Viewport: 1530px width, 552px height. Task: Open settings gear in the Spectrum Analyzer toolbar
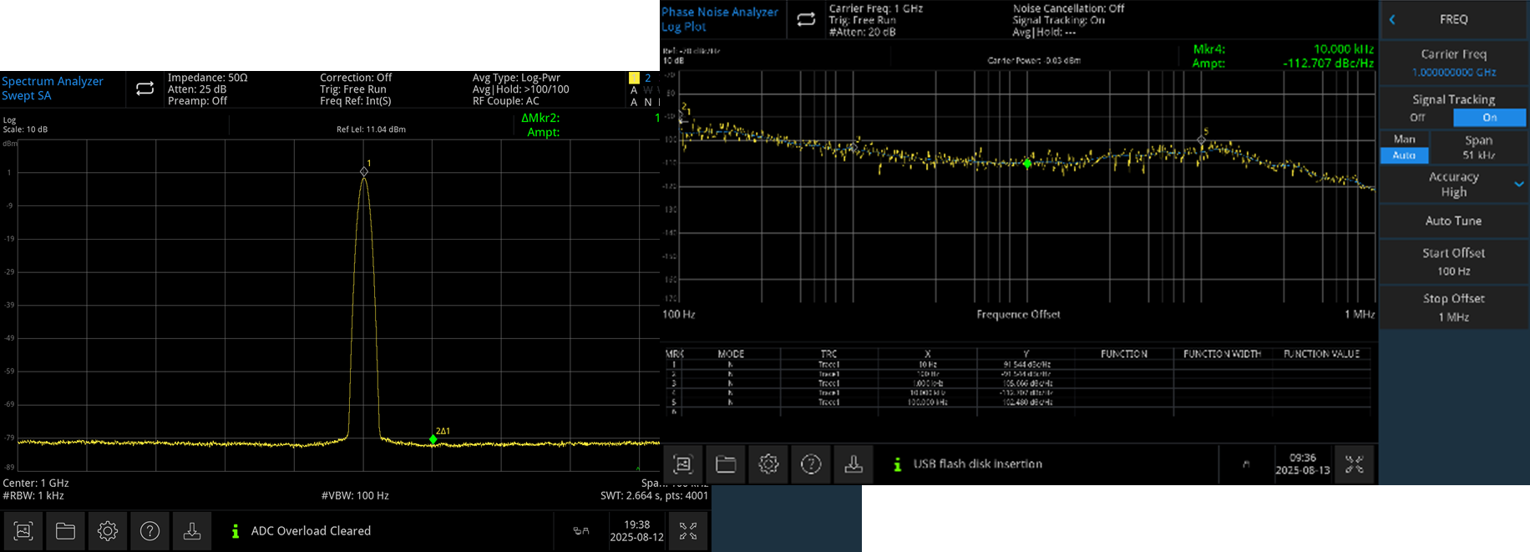pos(108,531)
